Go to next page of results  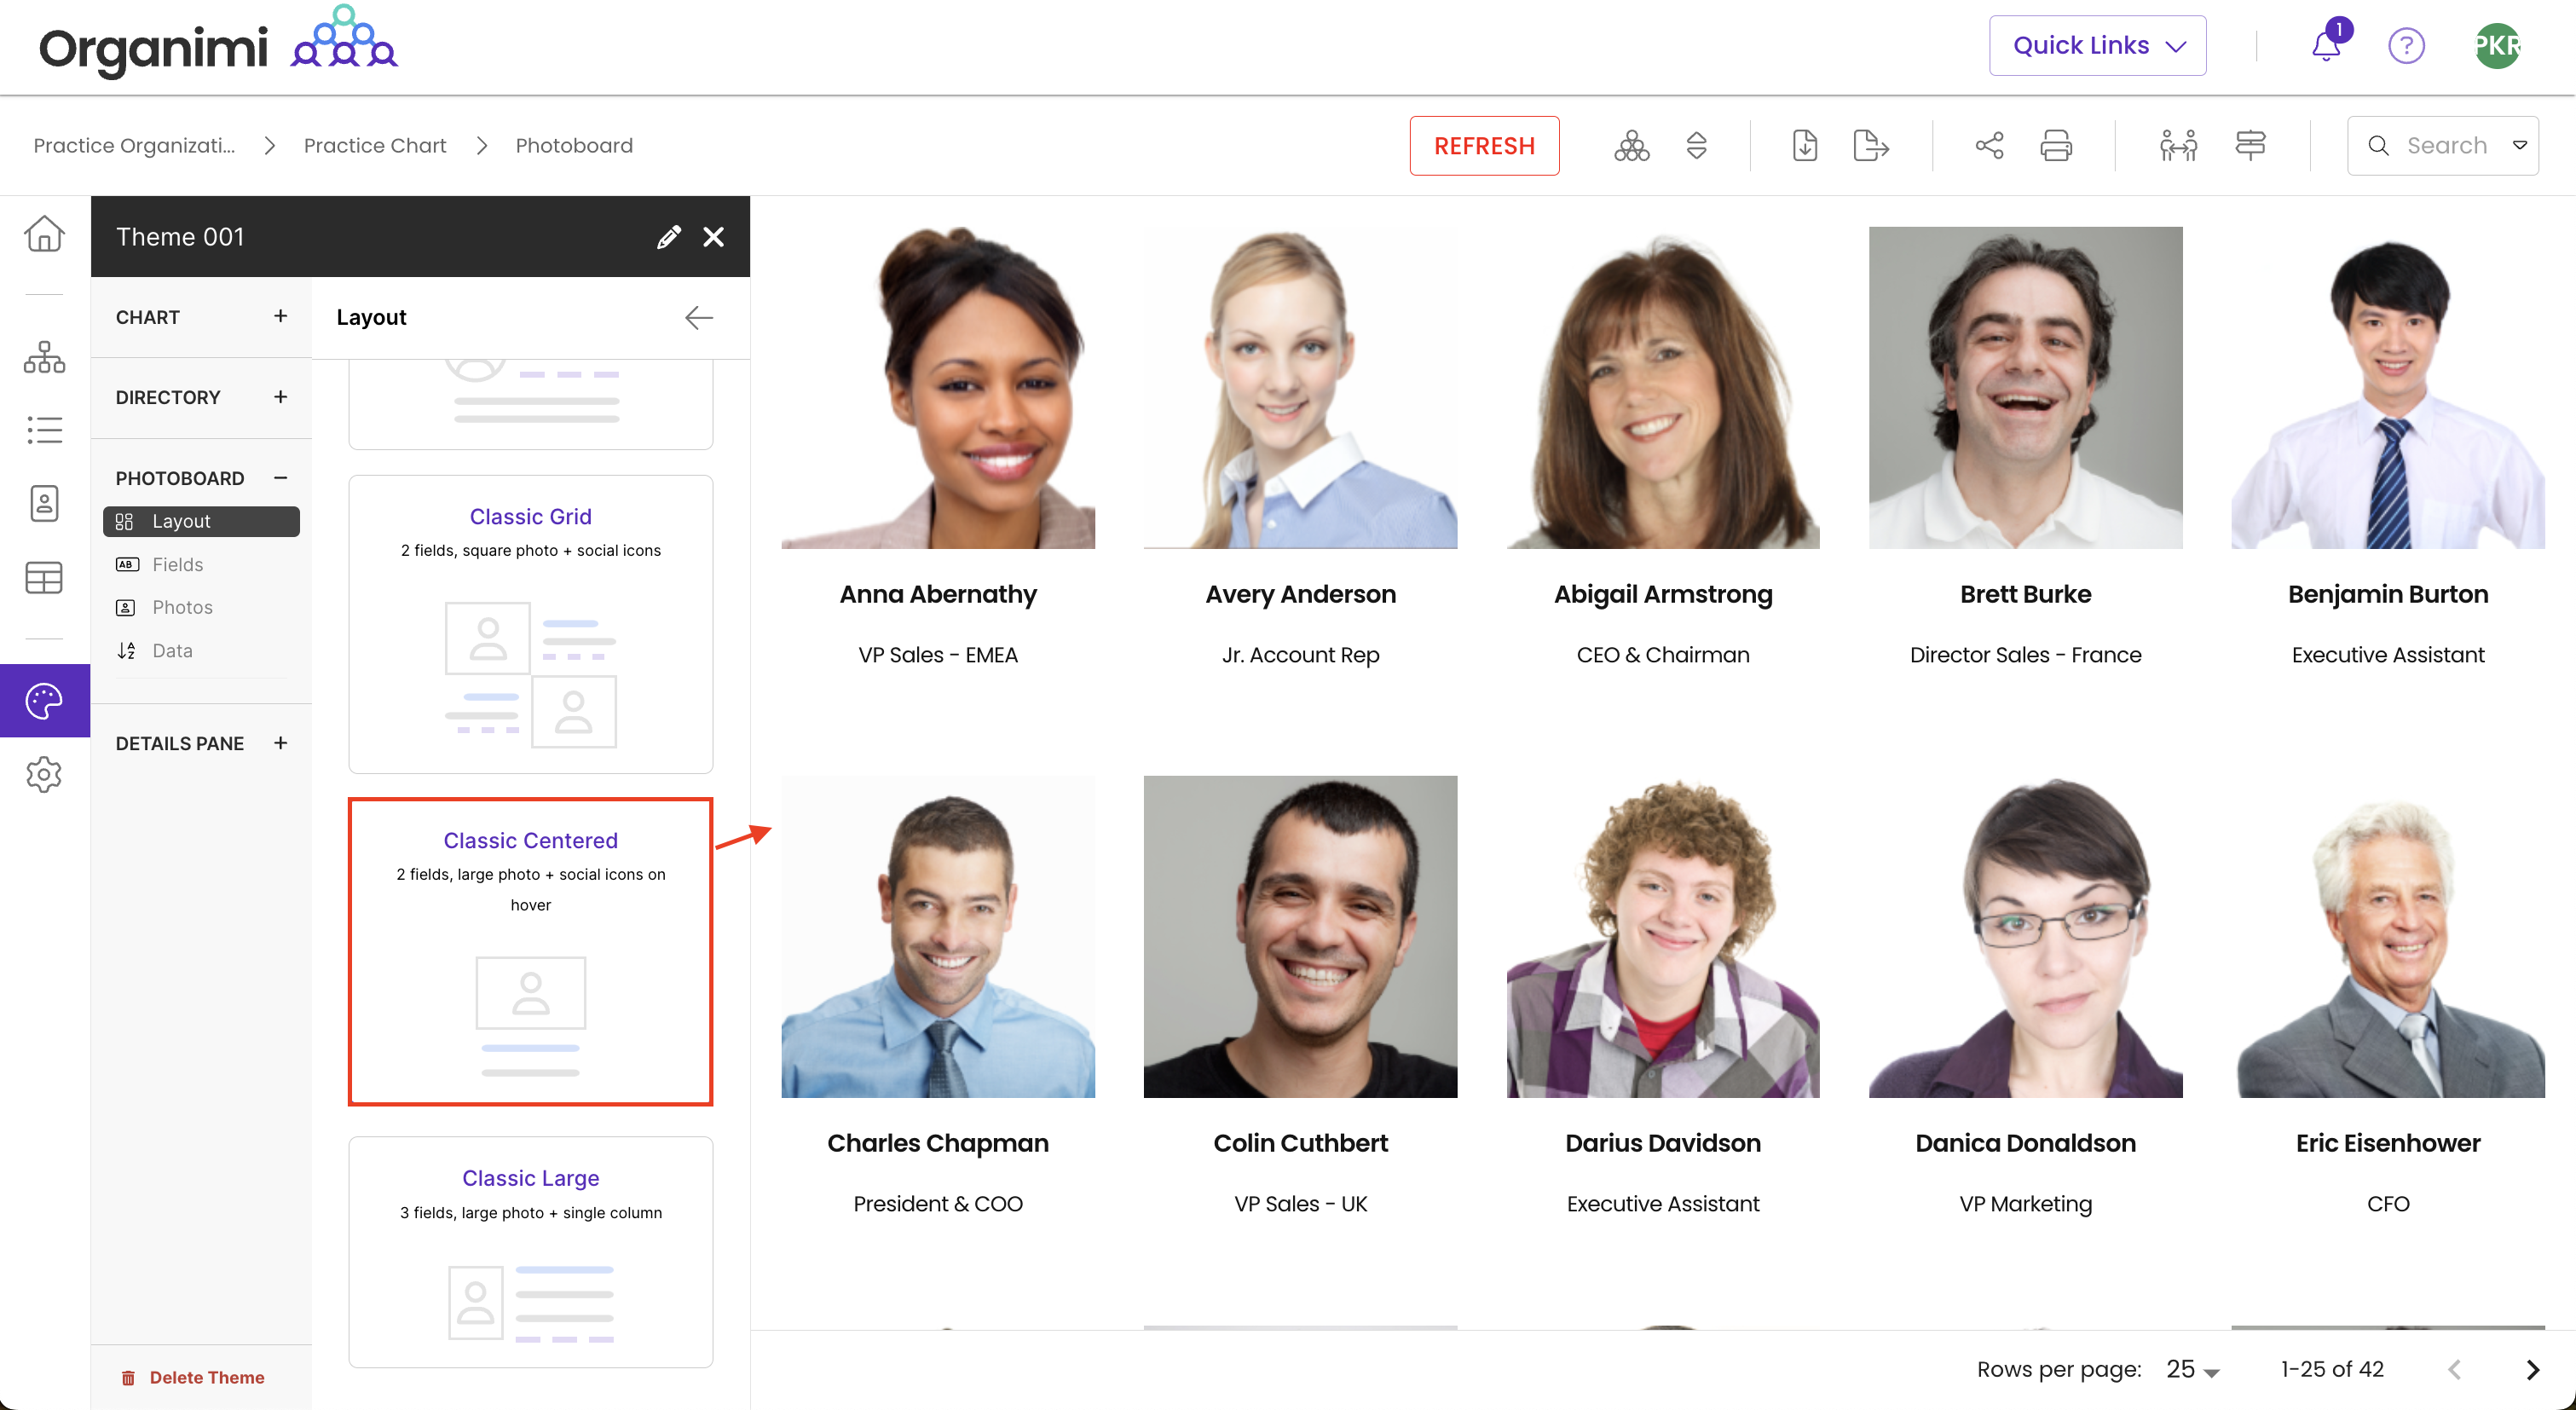click(2532, 1370)
